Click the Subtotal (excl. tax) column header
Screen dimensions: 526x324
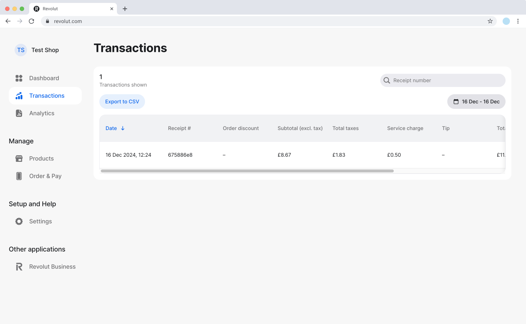point(300,128)
